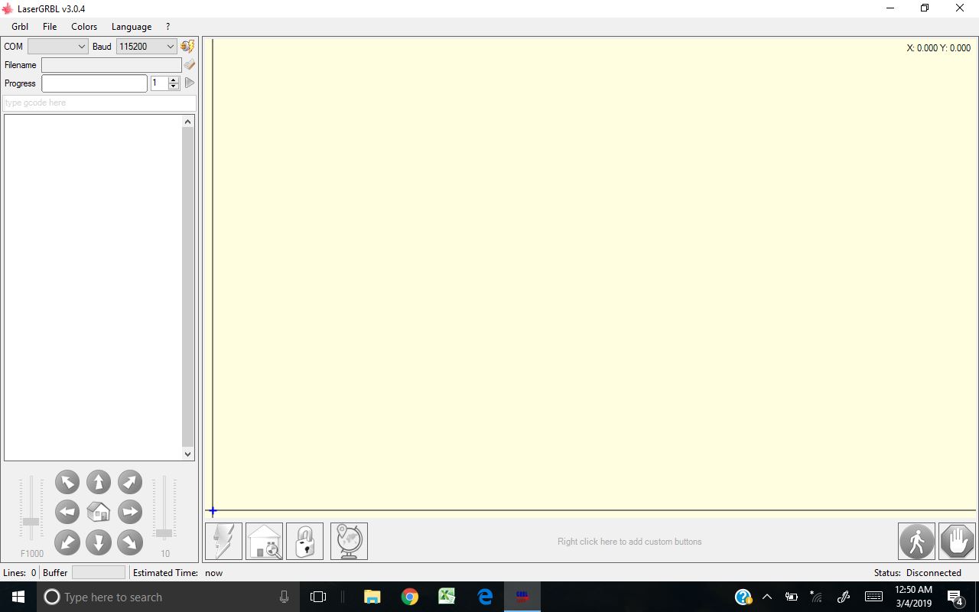Open the ? help menu
The width and height of the screenshot is (979, 612).
click(x=168, y=27)
